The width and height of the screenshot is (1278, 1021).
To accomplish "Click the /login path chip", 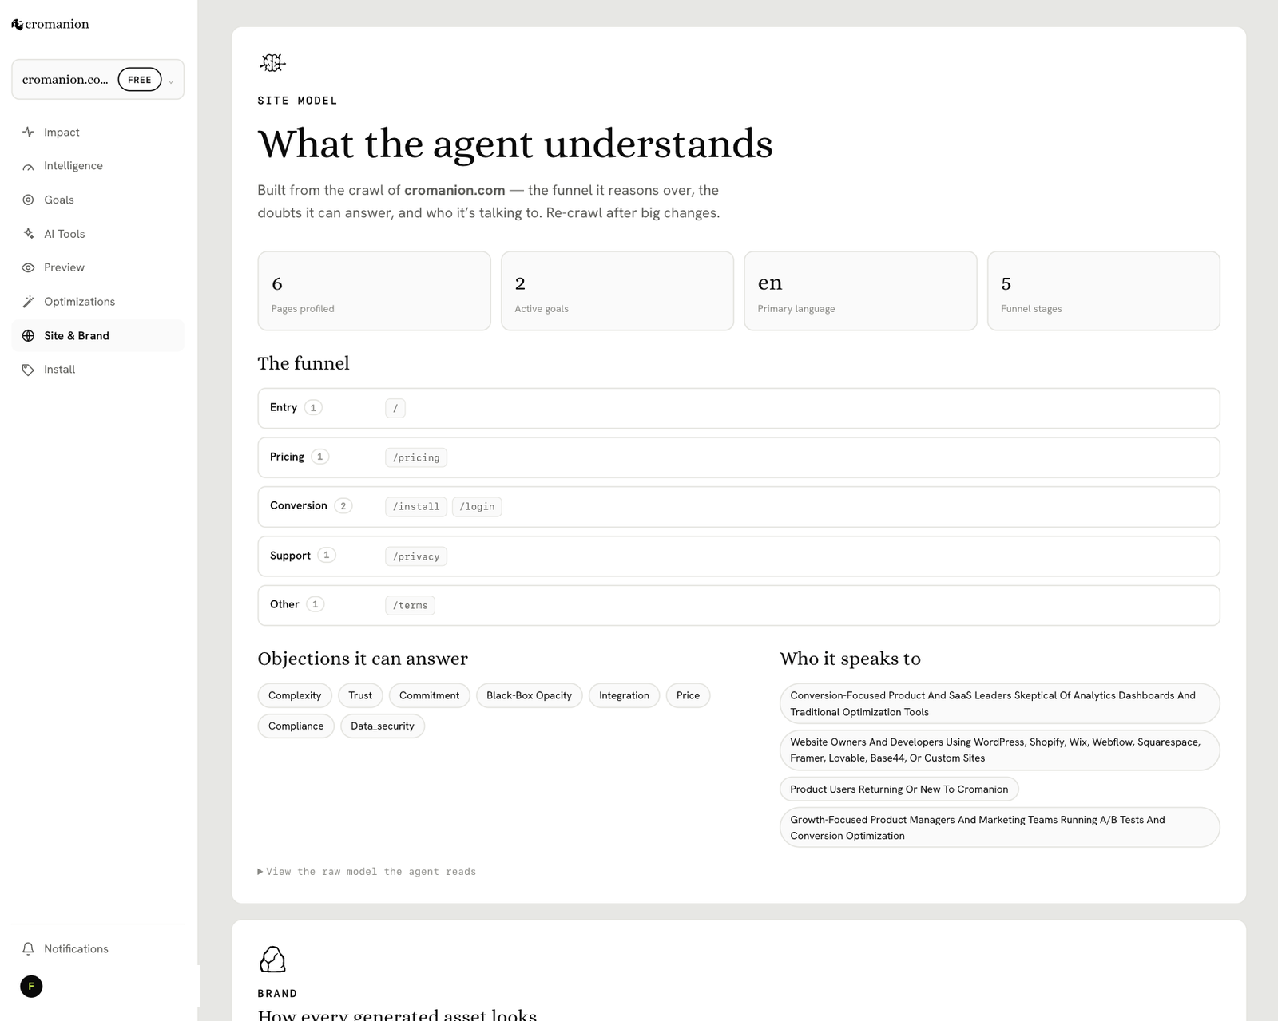I will 477,507.
